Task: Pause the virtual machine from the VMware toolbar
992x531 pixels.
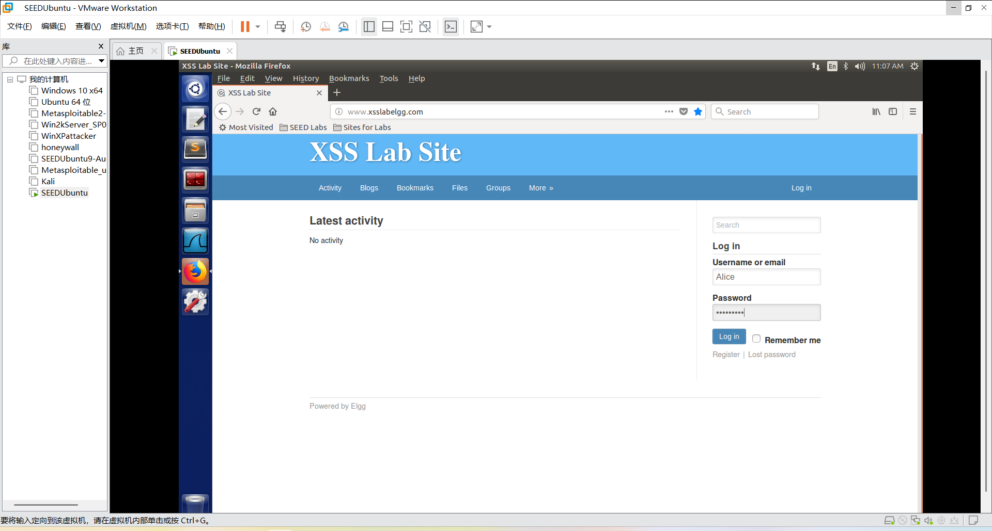Action: pos(245,27)
